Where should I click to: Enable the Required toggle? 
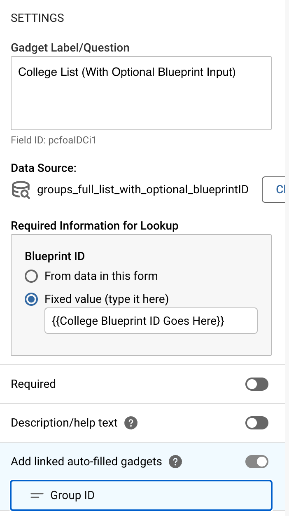[x=256, y=384]
